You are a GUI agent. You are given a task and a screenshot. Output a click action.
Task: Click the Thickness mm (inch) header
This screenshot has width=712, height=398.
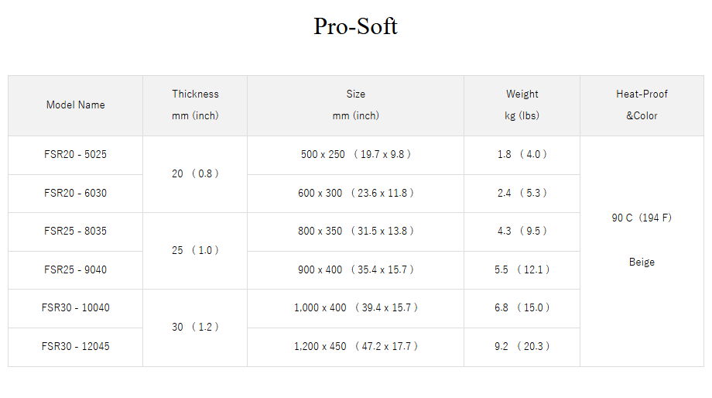(x=195, y=105)
